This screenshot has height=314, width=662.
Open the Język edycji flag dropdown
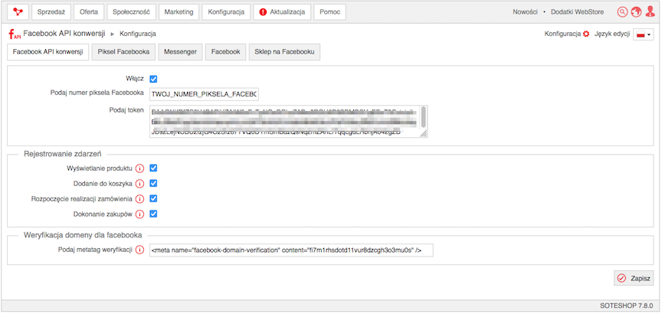(x=644, y=34)
